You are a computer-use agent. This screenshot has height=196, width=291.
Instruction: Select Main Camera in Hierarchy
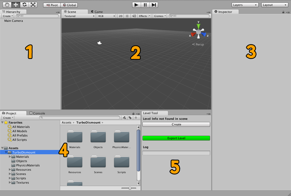click(x=14, y=21)
